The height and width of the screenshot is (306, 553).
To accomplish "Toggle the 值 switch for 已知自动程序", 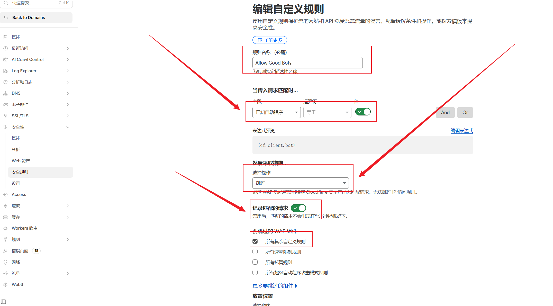I will [363, 112].
